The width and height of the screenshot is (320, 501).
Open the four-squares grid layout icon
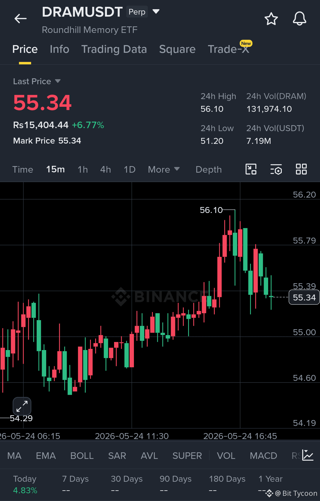tap(301, 169)
